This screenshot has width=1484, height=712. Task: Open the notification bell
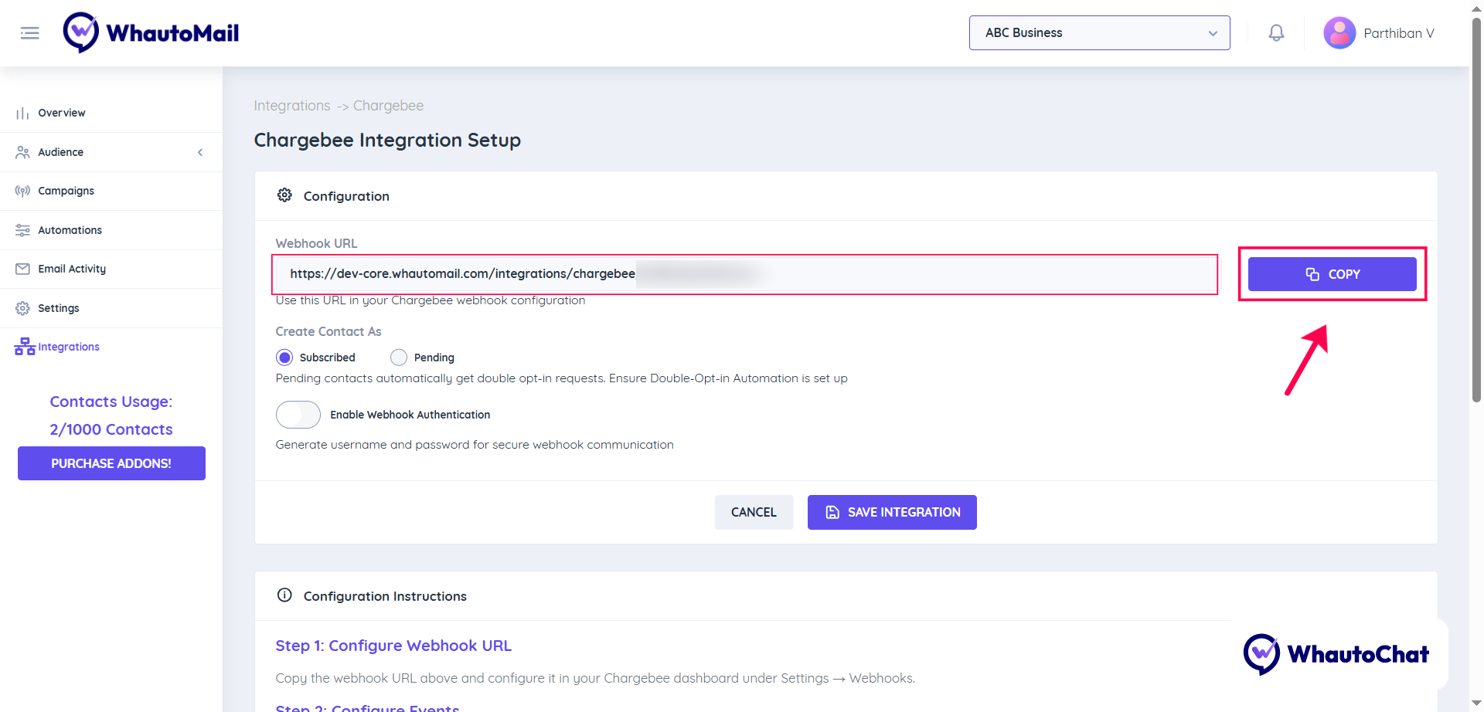click(1275, 32)
